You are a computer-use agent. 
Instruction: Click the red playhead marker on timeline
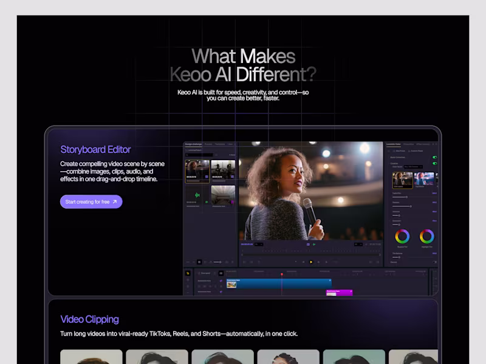282,274
